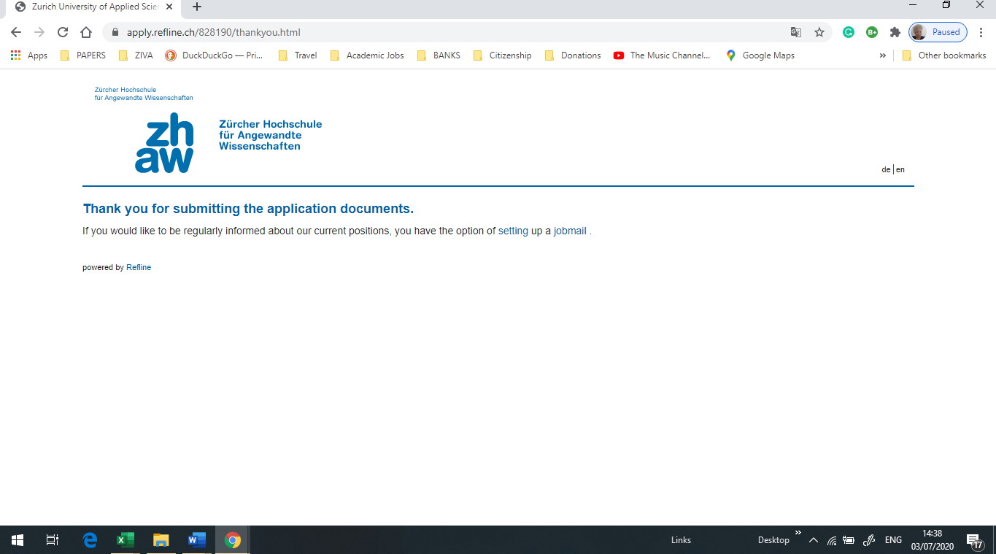
Task: Open the extensions puzzle-piece menu
Action: click(895, 32)
